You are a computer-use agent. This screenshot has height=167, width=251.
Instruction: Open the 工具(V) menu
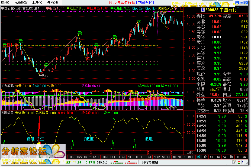(37, 2)
